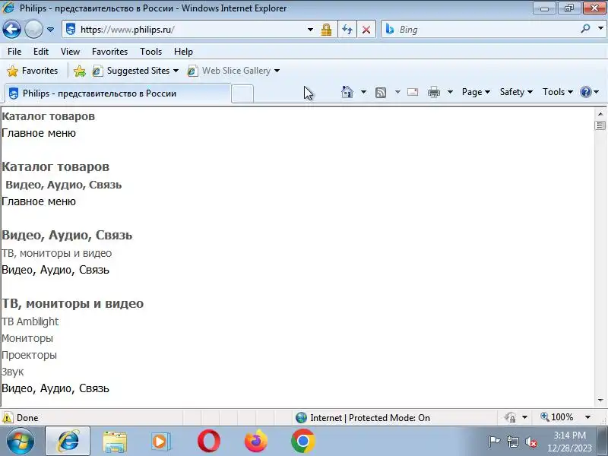The height and width of the screenshot is (456, 608).
Task: Click Add to Favorites Bar star icon
Action: (x=80, y=71)
